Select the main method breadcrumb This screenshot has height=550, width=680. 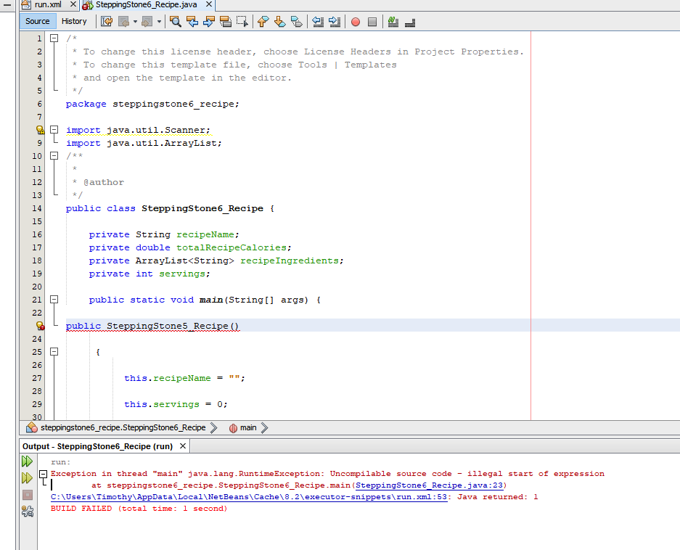coord(248,427)
